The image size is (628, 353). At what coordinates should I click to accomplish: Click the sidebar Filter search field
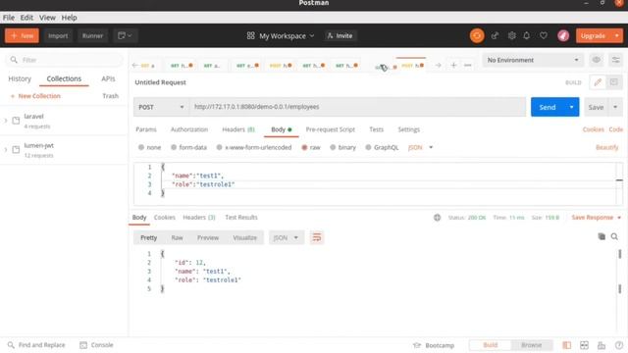point(64,60)
